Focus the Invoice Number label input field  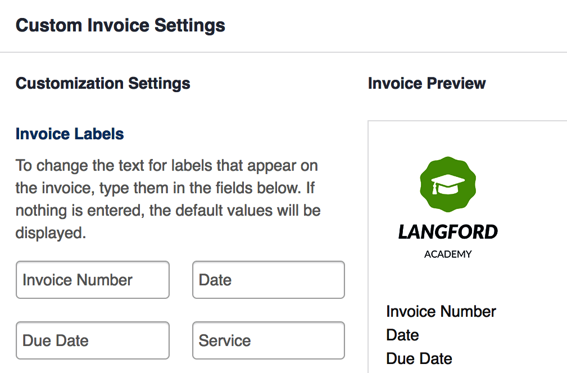point(93,280)
